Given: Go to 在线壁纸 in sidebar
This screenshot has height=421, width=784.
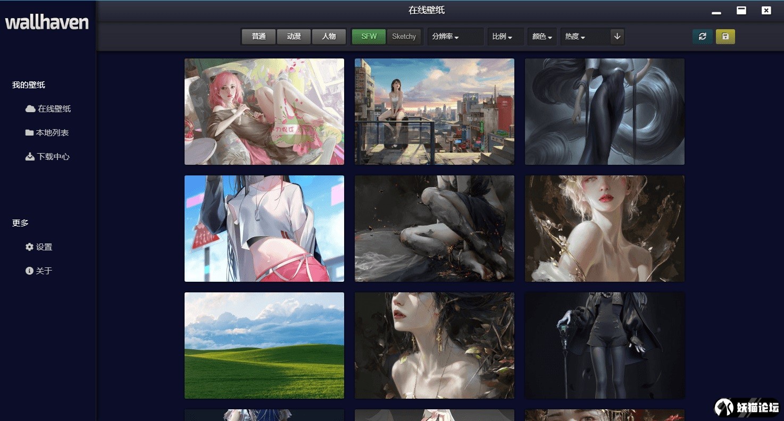Looking at the screenshot, I should (48, 108).
